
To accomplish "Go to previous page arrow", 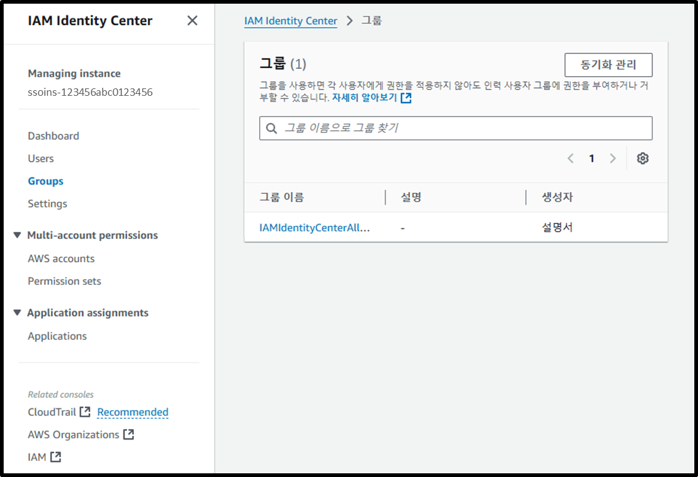I will pyautogui.click(x=570, y=158).
